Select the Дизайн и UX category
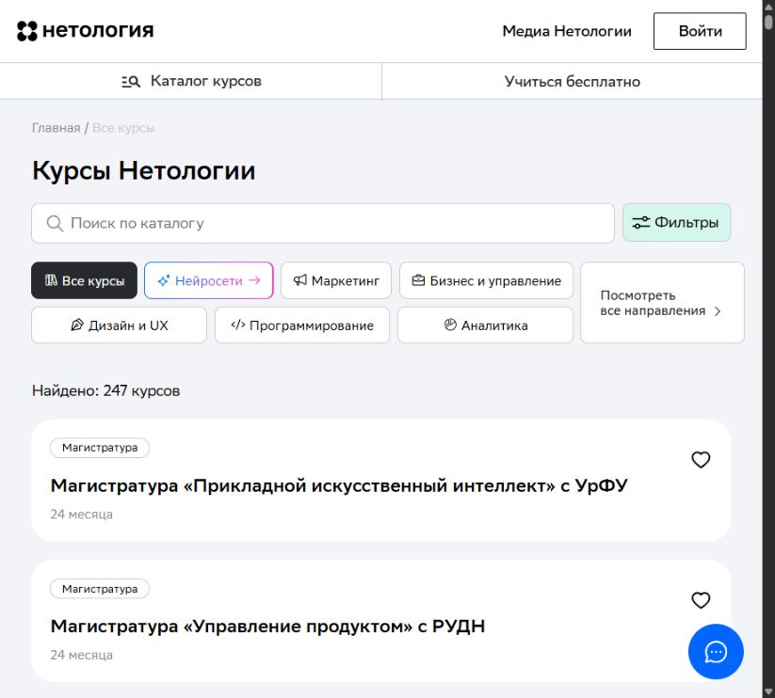Viewport: 775px width, 698px height. (x=119, y=325)
